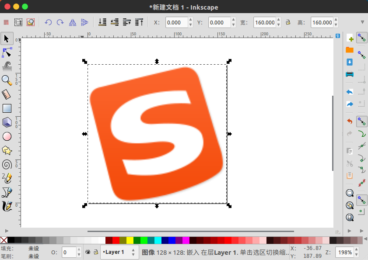Select the Star and polygon tool
Viewport: 368px width, 260px height.
pos(7,150)
